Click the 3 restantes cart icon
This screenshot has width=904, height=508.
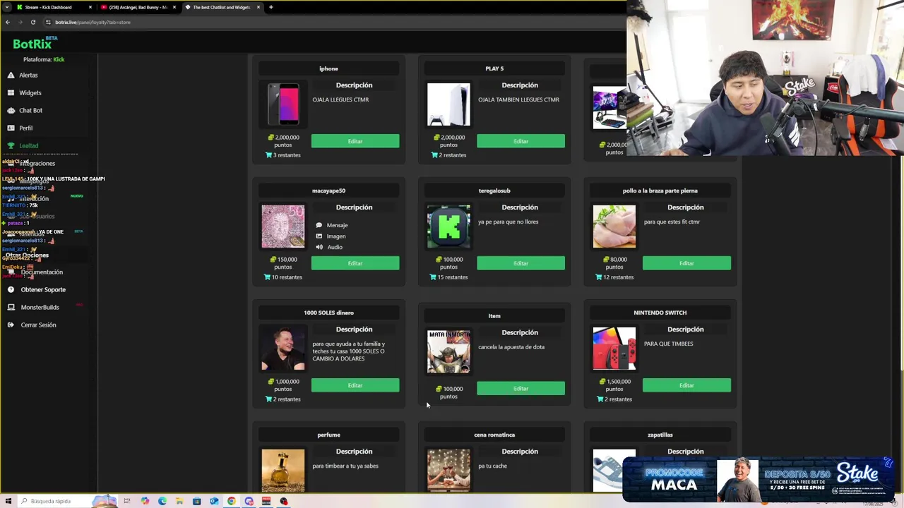click(268, 155)
